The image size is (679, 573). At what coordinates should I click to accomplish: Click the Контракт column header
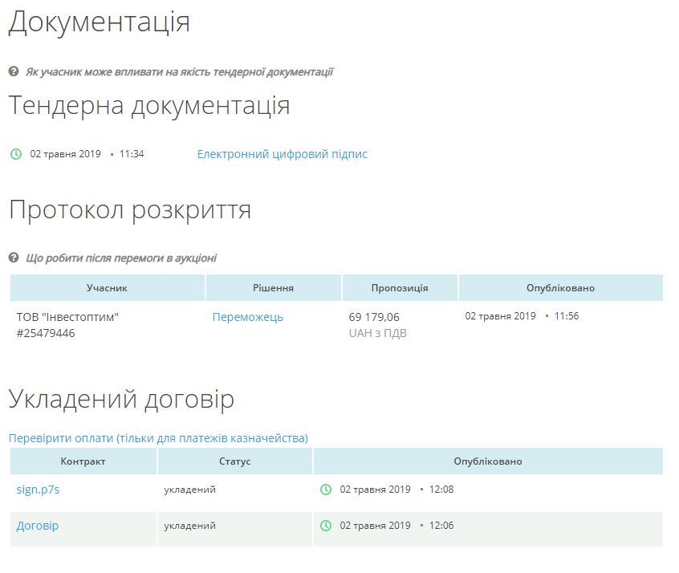(x=83, y=461)
